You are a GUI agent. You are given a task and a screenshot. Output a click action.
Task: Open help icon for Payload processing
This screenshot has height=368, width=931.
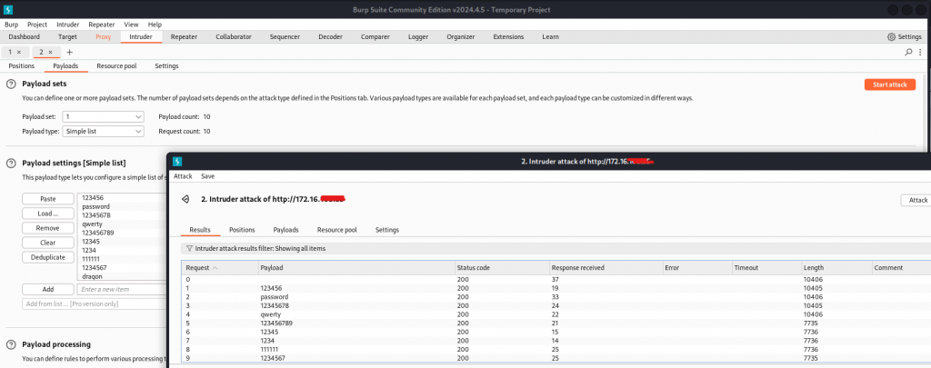click(x=11, y=345)
